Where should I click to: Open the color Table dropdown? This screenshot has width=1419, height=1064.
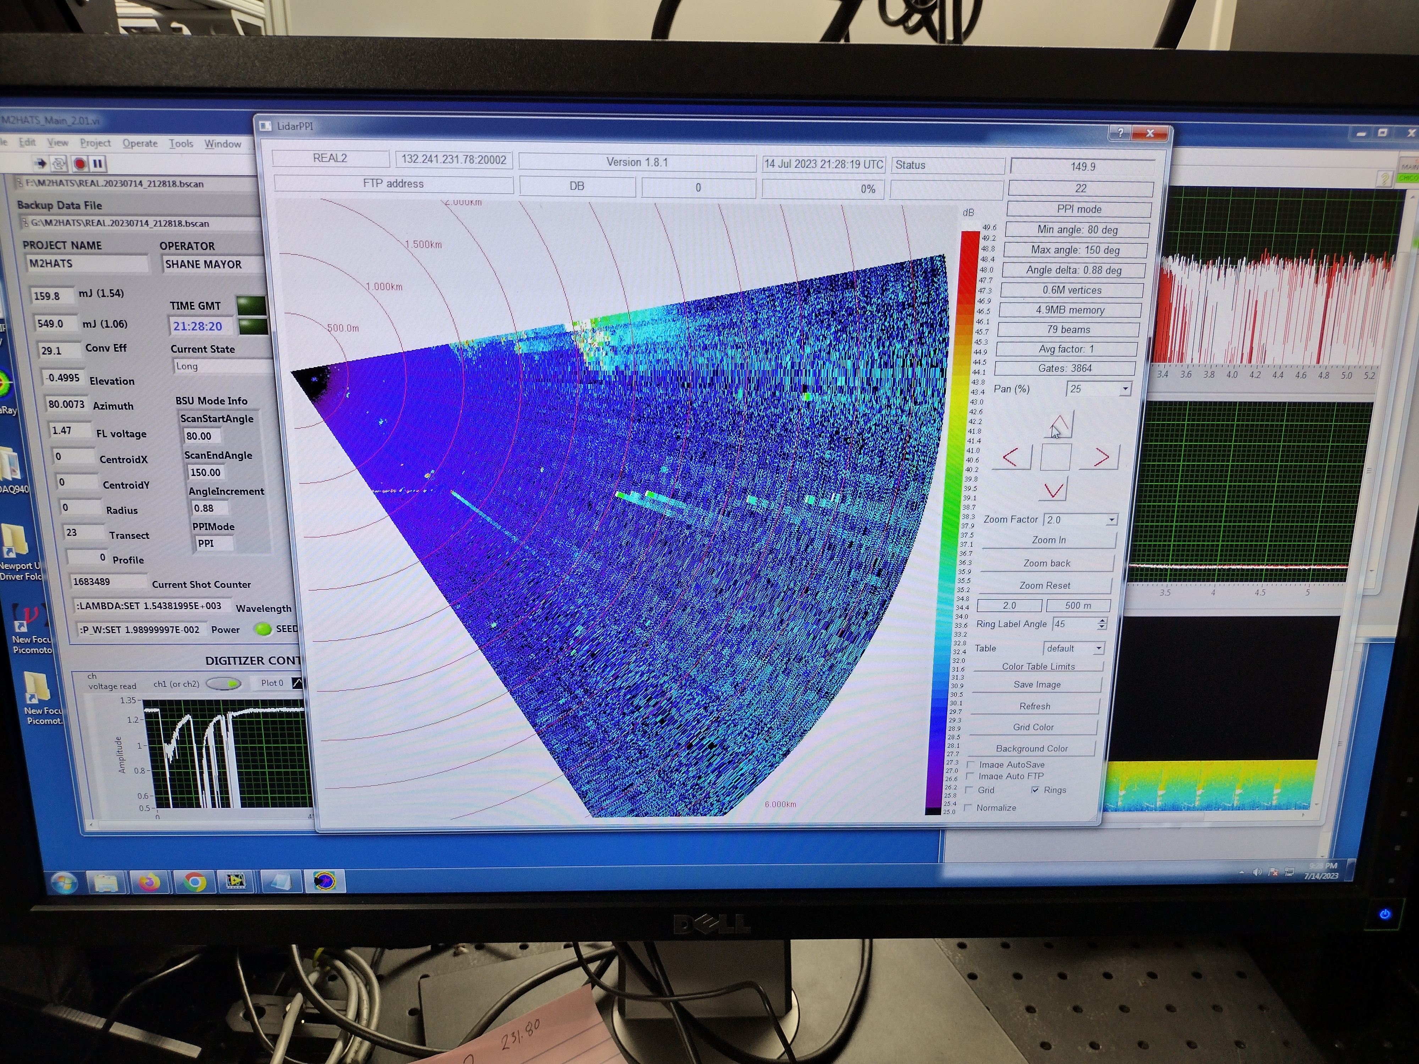click(x=1099, y=648)
